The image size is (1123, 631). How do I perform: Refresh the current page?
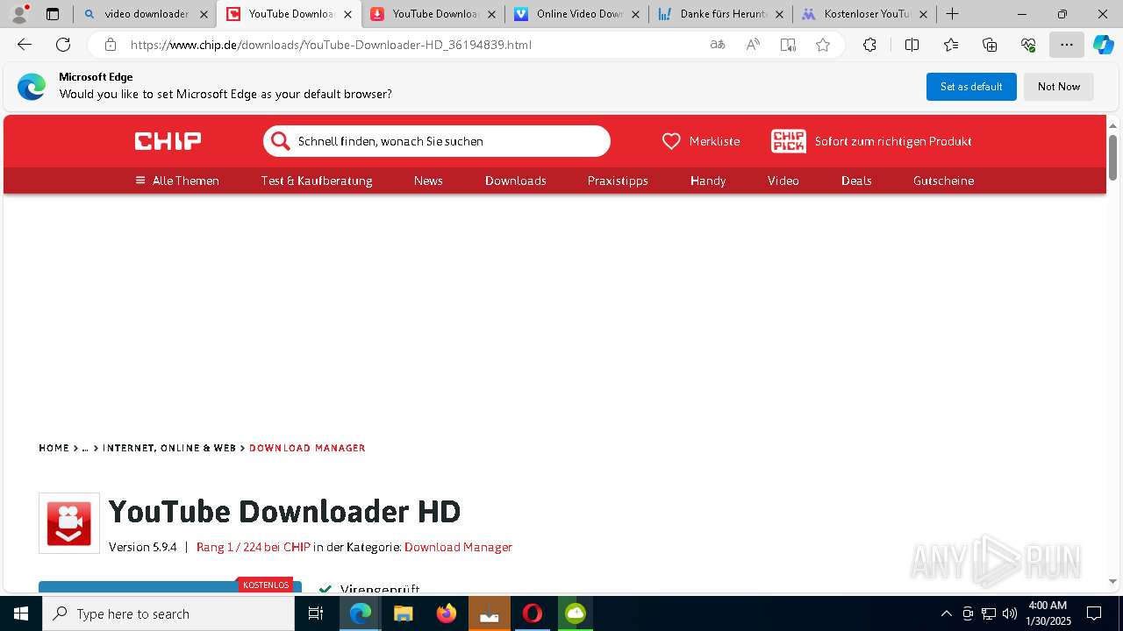pyautogui.click(x=63, y=45)
